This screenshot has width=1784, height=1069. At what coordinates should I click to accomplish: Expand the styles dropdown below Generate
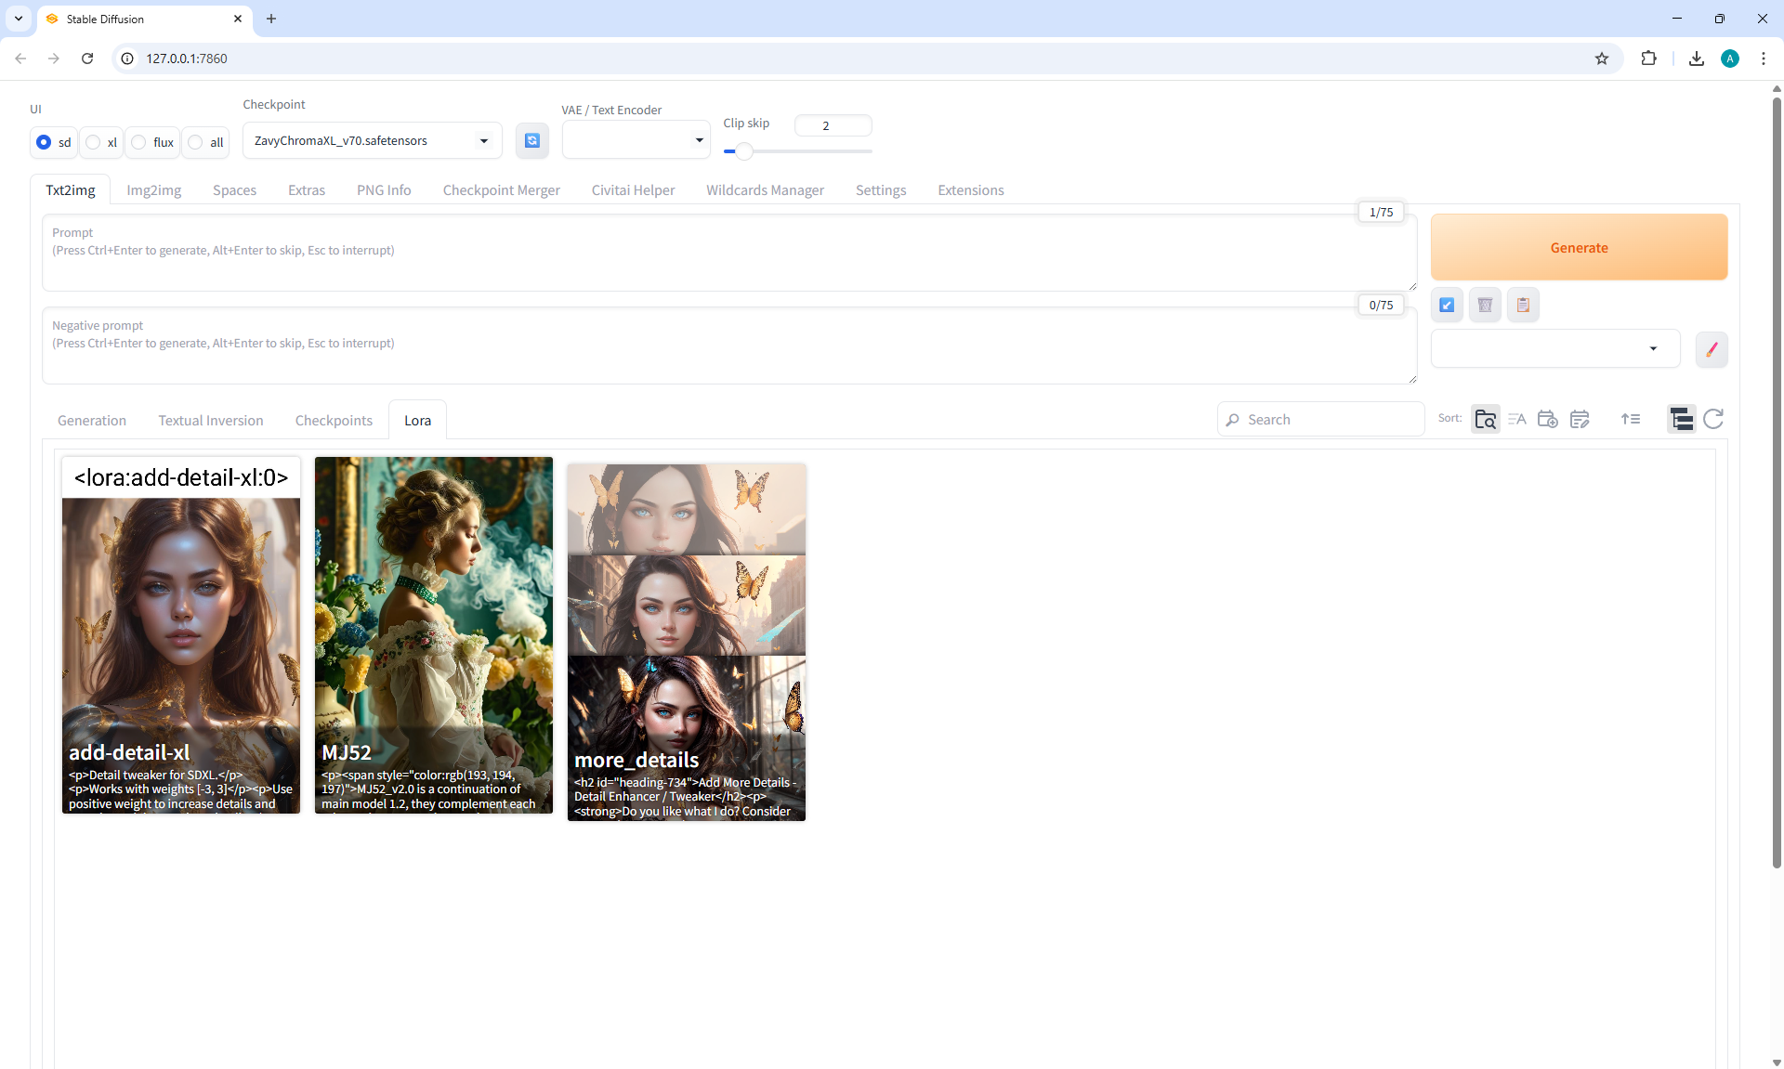click(x=1554, y=348)
